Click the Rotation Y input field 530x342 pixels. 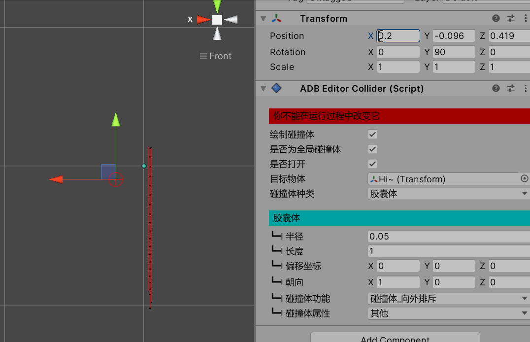(x=454, y=52)
